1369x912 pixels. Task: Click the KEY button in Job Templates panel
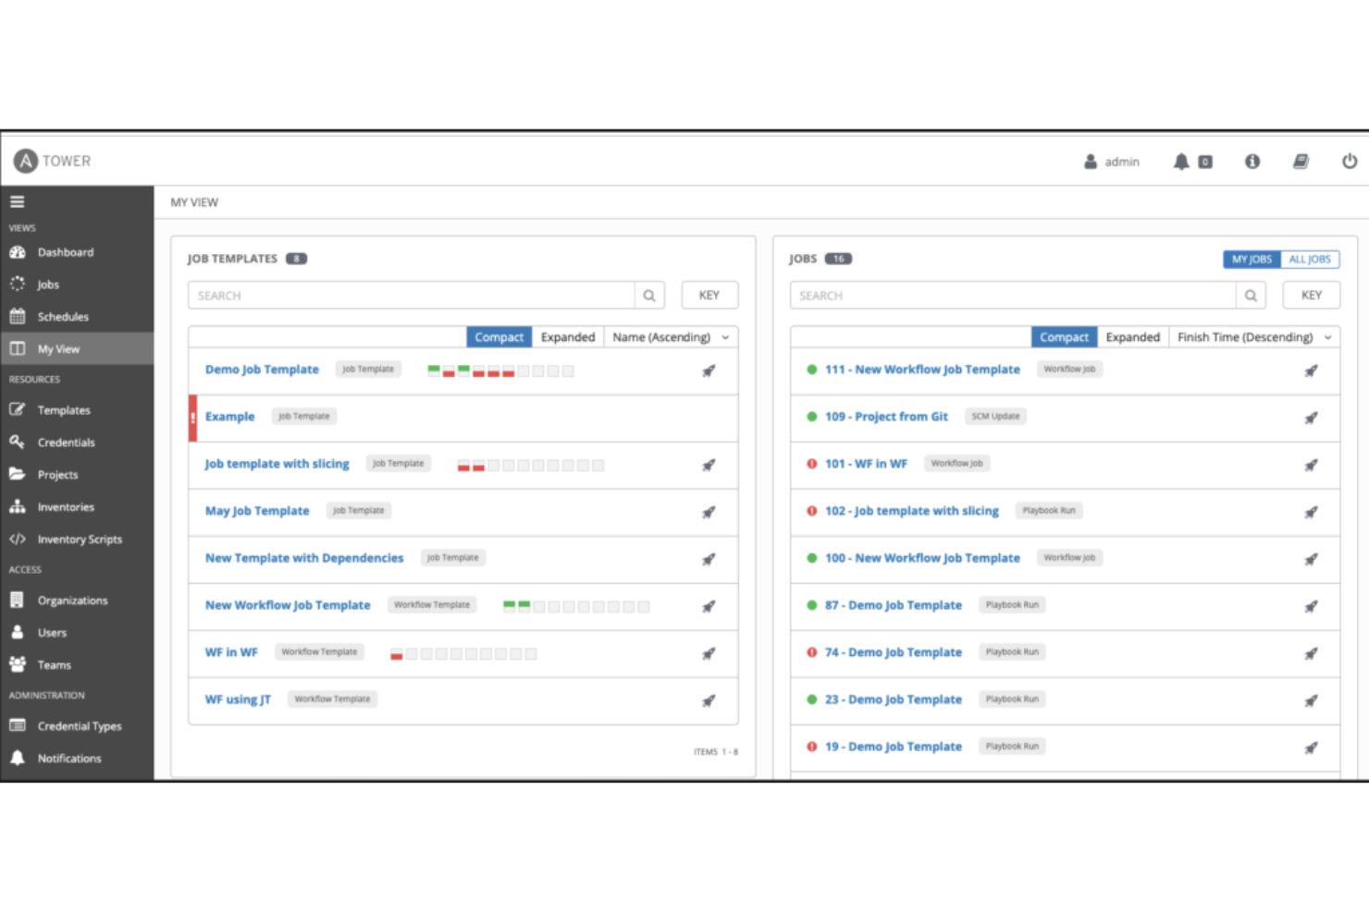point(709,295)
